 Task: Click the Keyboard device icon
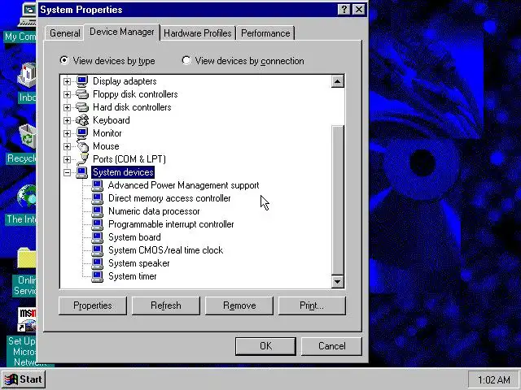click(x=82, y=120)
